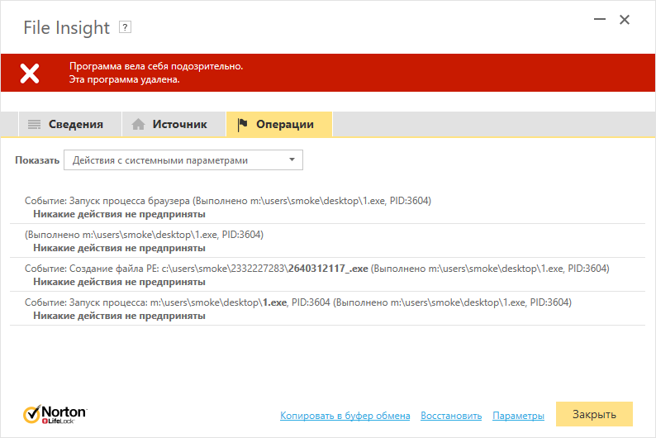This screenshot has height=438, width=656.
Task: Select event Запуск процесса браузера row
Action: [327, 207]
